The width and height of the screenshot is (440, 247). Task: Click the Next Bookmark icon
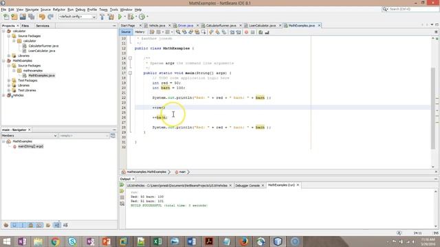(x=217, y=32)
